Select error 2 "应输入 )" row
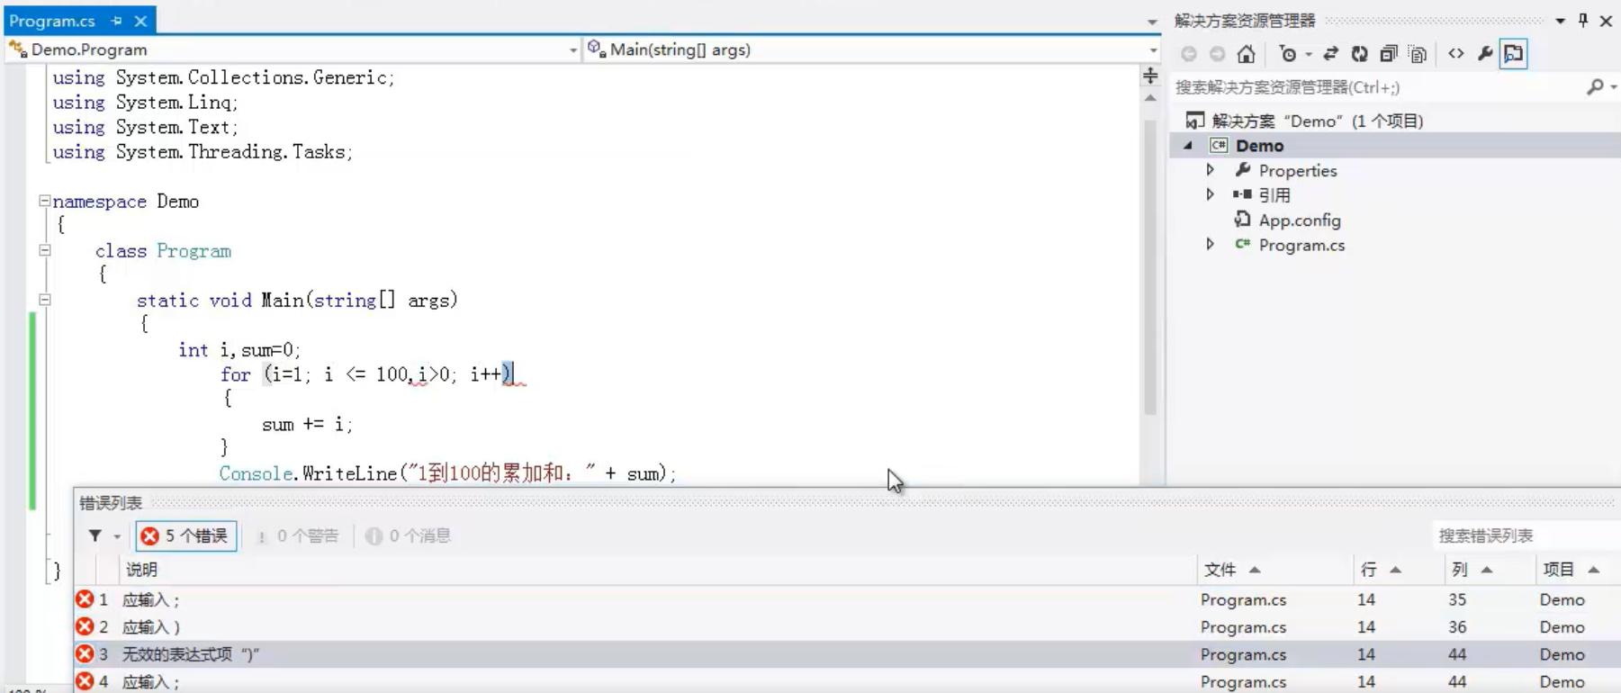 click(x=847, y=626)
